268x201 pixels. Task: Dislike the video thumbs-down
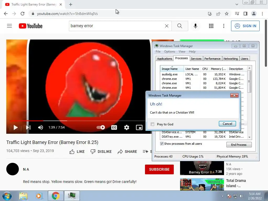(x=101, y=152)
